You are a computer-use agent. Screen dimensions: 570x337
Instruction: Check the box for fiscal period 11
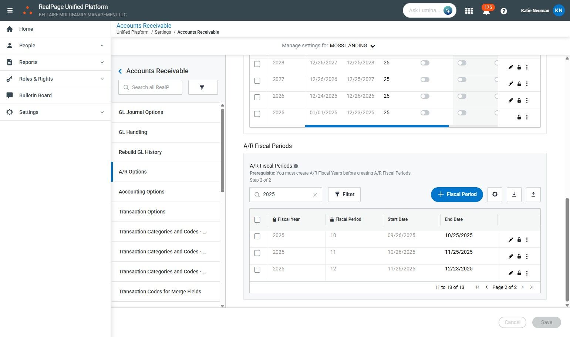257,253
